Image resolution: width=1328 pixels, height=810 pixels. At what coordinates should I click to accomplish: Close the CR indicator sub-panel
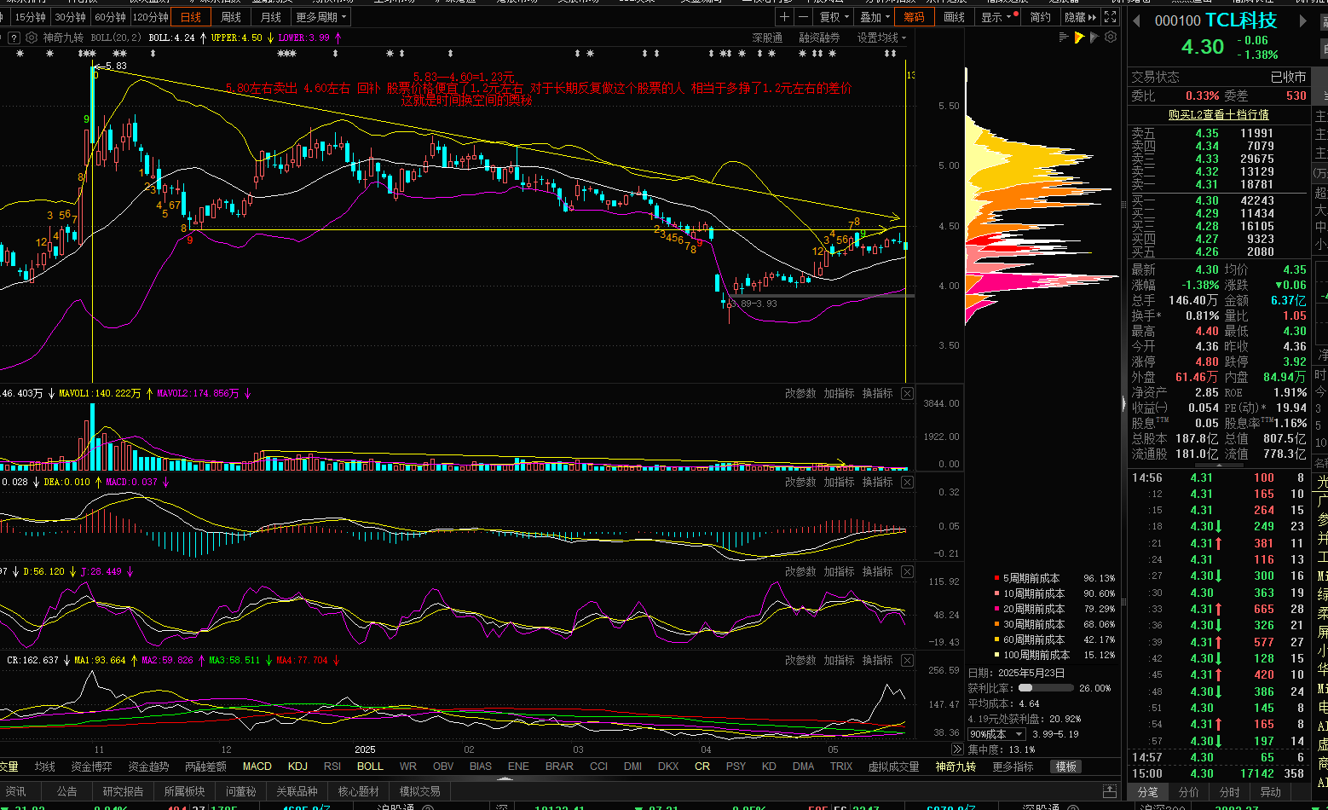[x=907, y=660]
